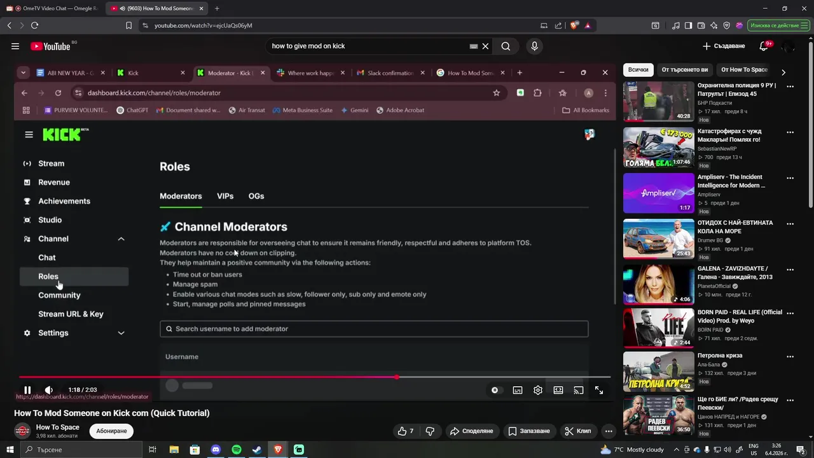Click the Абониране subscribe button
814x458 pixels.
pos(111,431)
